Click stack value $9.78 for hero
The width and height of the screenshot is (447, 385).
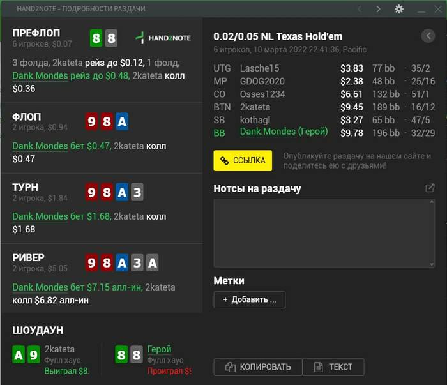coord(351,133)
